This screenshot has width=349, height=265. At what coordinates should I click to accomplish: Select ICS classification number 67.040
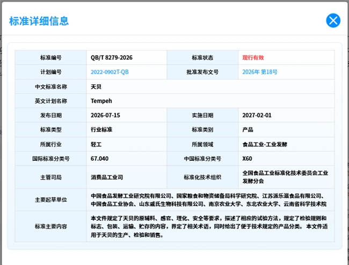[99, 159]
